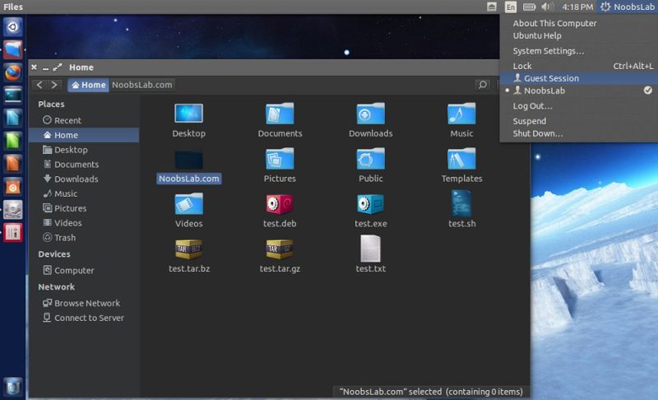
Task: Click Connect to Server in the sidebar
Action: point(84,318)
